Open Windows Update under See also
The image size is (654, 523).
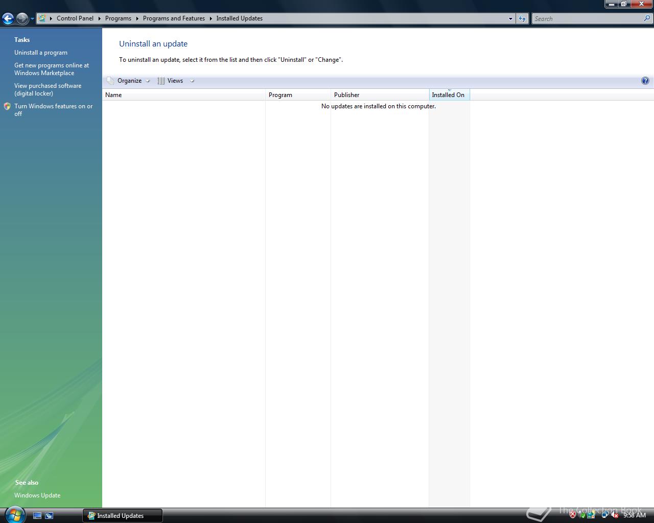tap(37, 495)
